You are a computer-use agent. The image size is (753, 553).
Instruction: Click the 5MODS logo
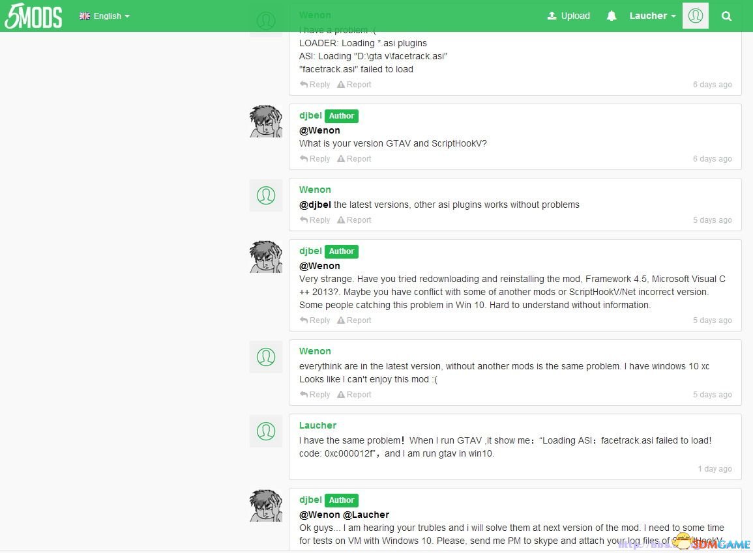33,16
